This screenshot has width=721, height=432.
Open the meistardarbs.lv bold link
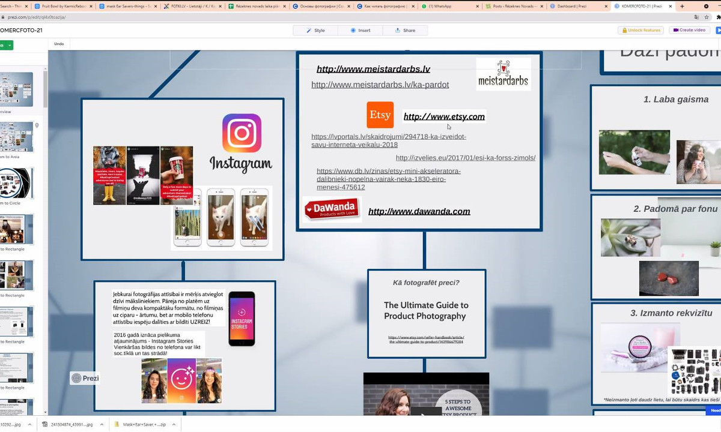pos(373,69)
